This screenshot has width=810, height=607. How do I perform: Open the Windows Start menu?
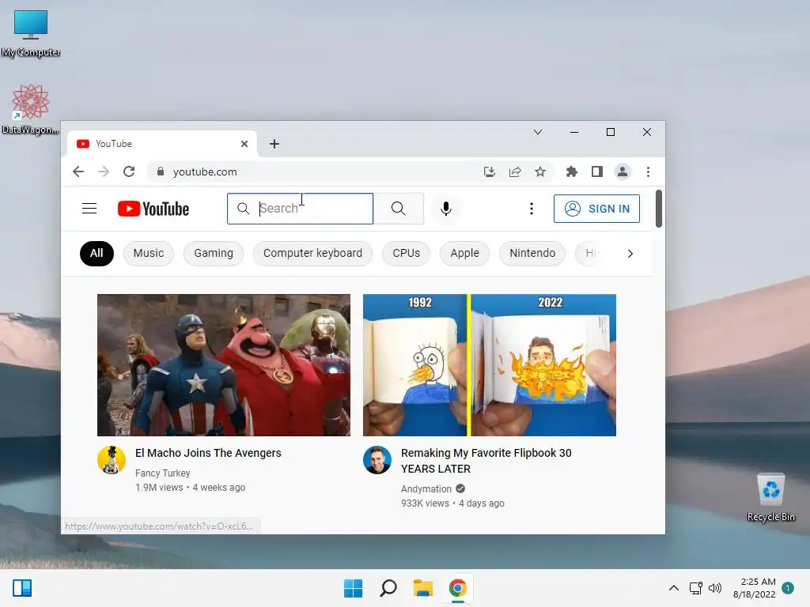[x=354, y=588]
